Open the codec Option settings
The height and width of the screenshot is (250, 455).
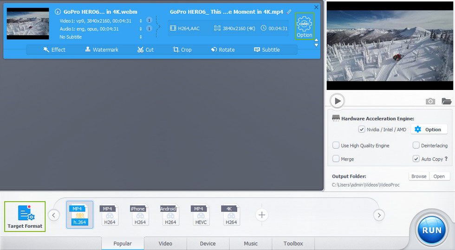[305, 26]
